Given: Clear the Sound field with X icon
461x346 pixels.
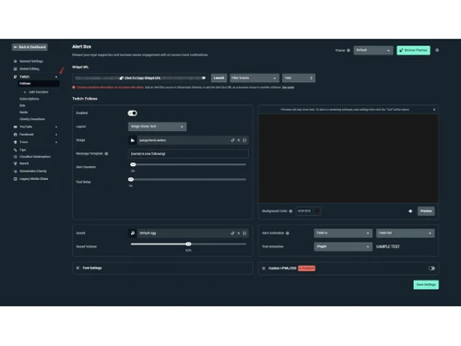Looking at the screenshot, I should click(x=239, y=233).
